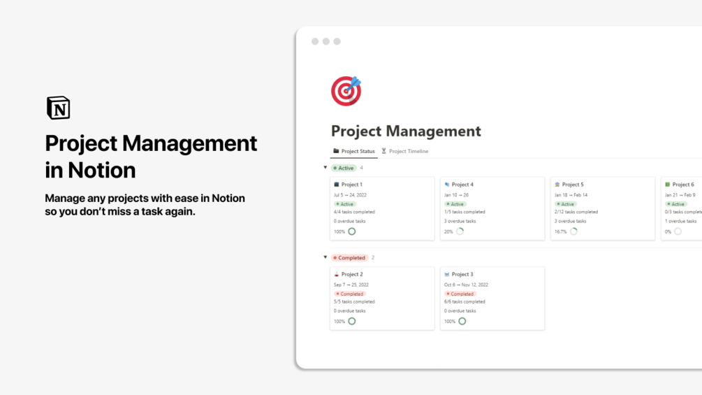Open the Project 1 card title
702x395 pixels.
pos(352,185)
